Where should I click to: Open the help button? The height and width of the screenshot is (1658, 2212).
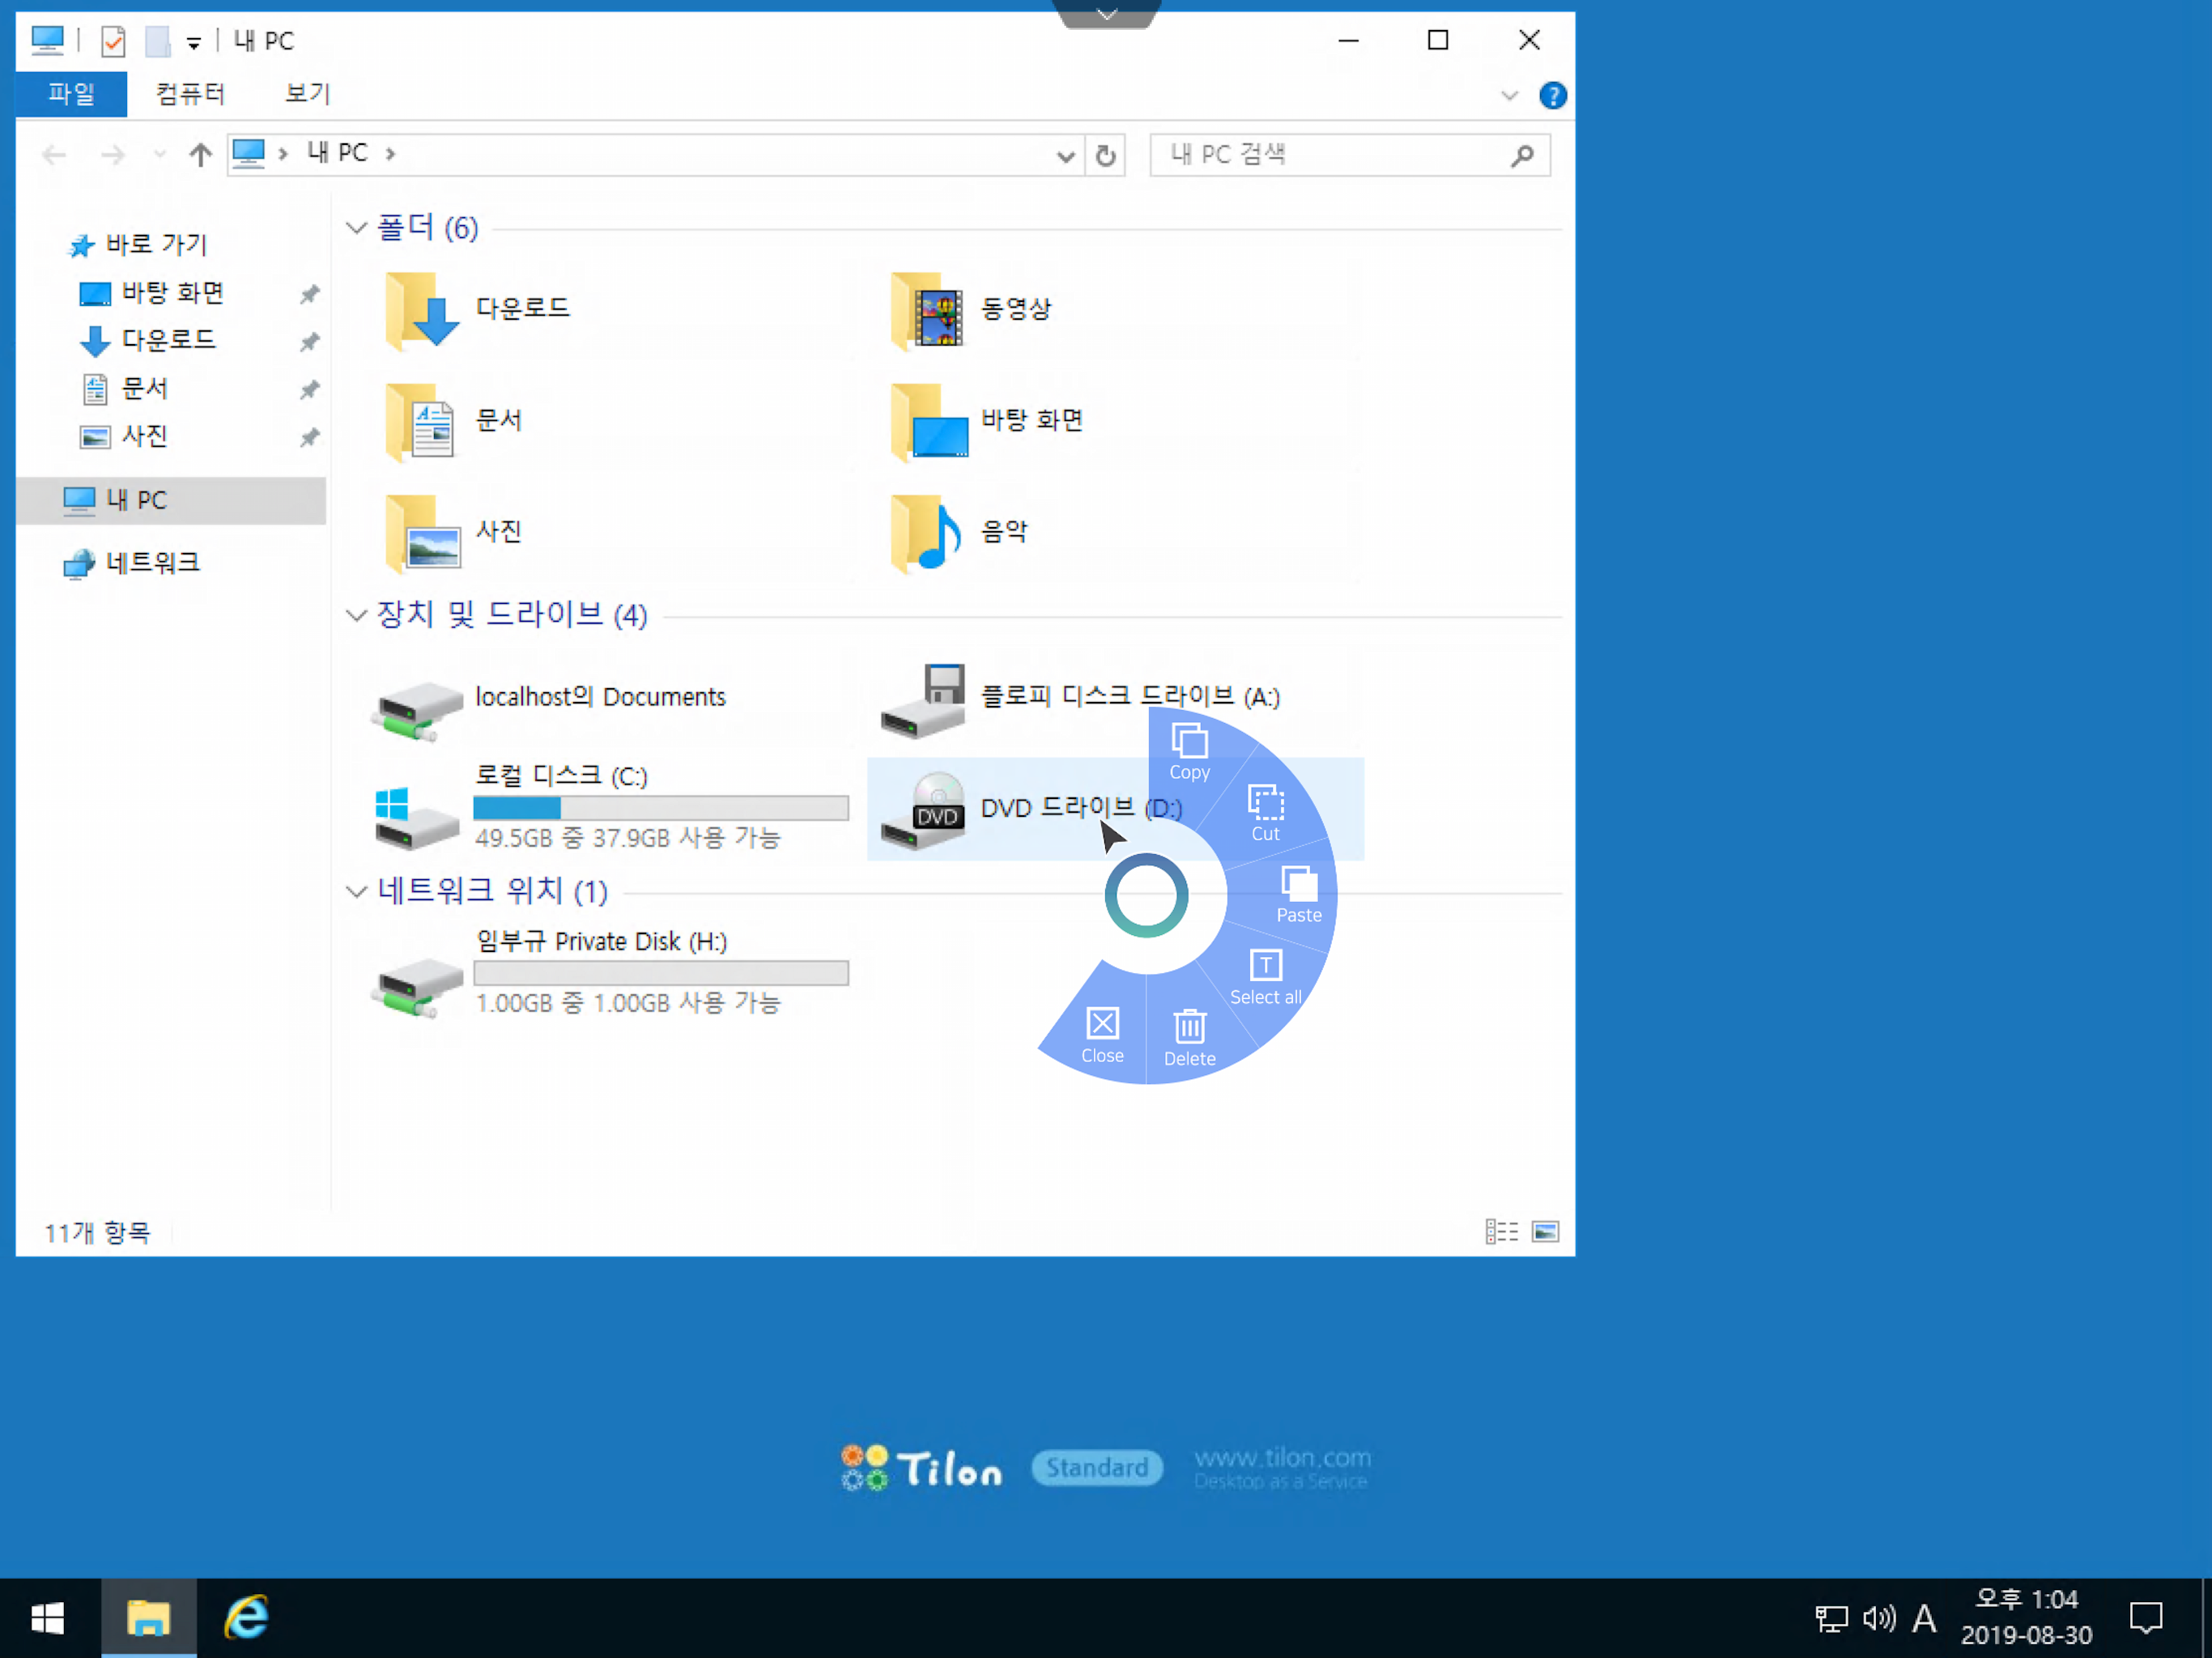pyautogui.click(x=1552, y=96)
